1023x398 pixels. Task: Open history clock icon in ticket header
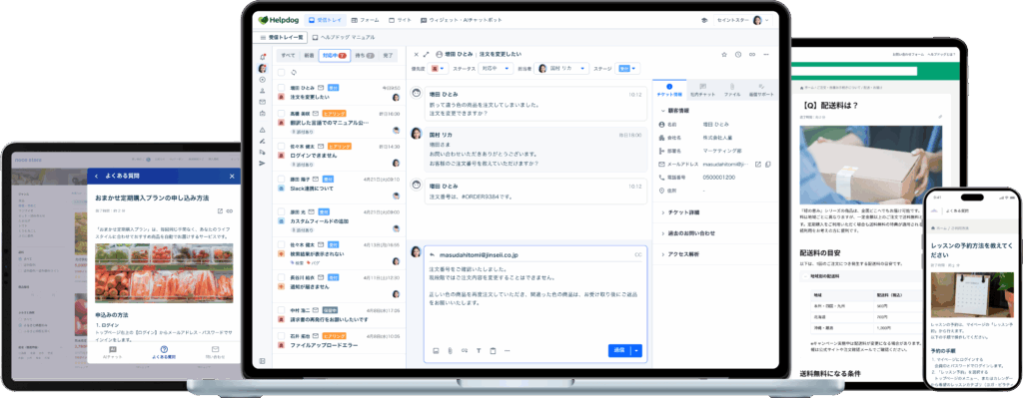pos(738,54)
